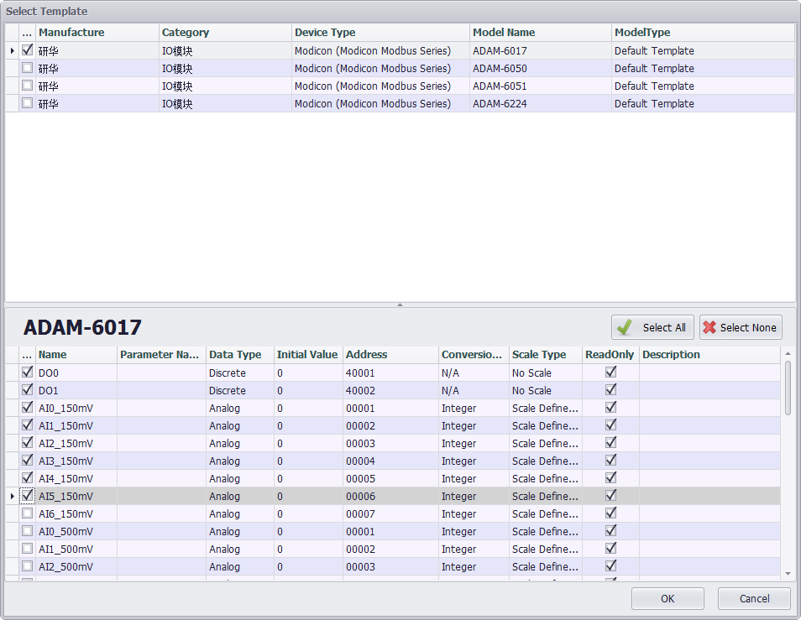Click the row indicator arrow beside ADAM-6017 template
Screen dimensions: 801x620
12,51
